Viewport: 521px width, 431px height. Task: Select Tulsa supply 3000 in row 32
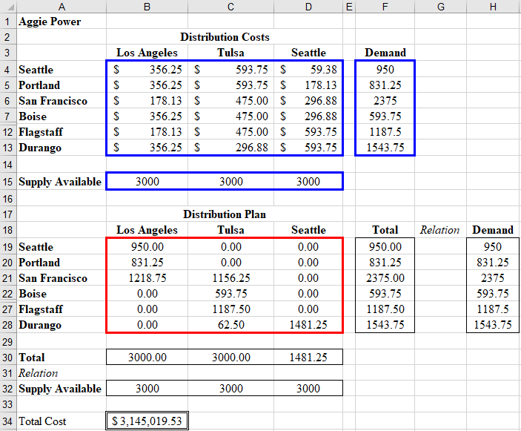[x=230, y=389]
